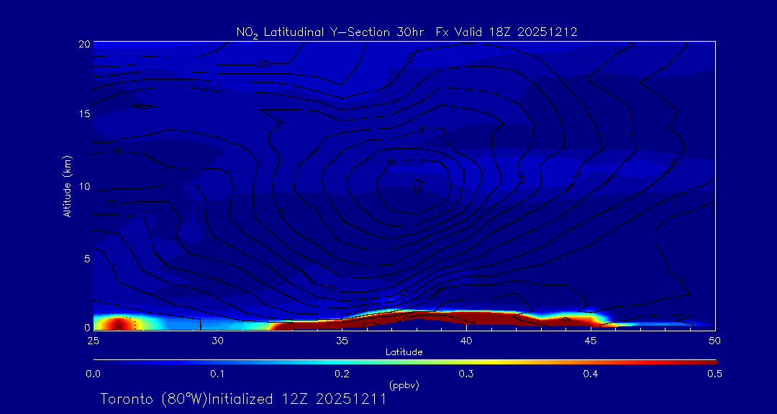Select the 0.5 end of the colorbar
The width and height of the screenshot is (777, 414).
[x=714, y=374]
